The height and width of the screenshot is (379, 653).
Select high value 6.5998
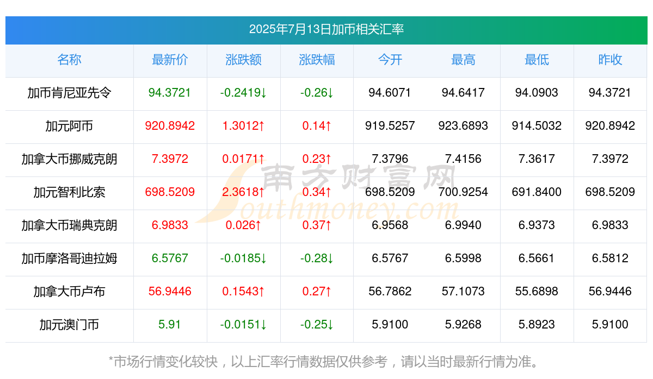463,258
